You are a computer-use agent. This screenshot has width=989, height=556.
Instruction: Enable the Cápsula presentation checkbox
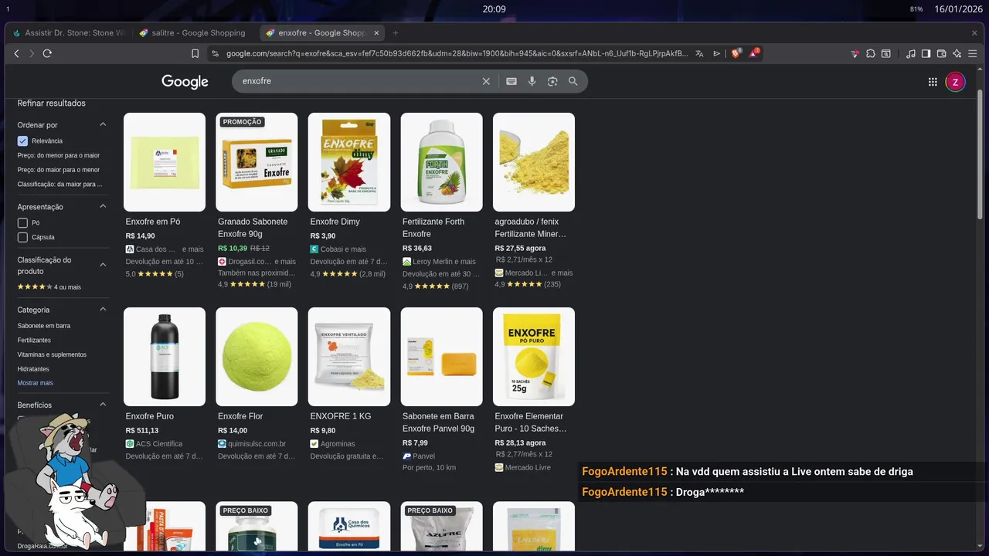pyautogui.click(x=22, y=237)
